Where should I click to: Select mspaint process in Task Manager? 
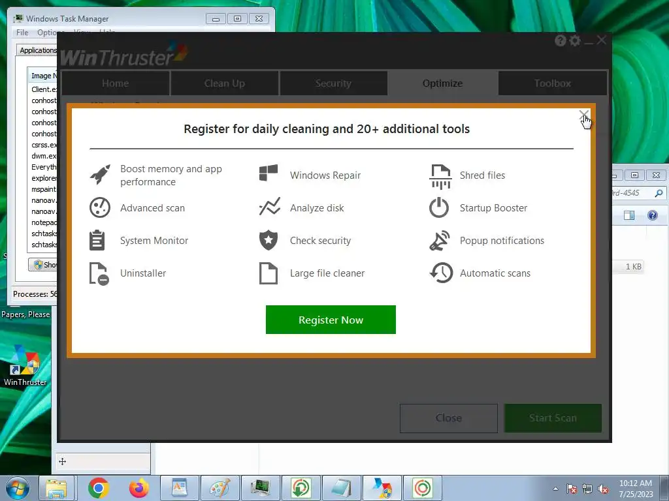coord(43,189)
